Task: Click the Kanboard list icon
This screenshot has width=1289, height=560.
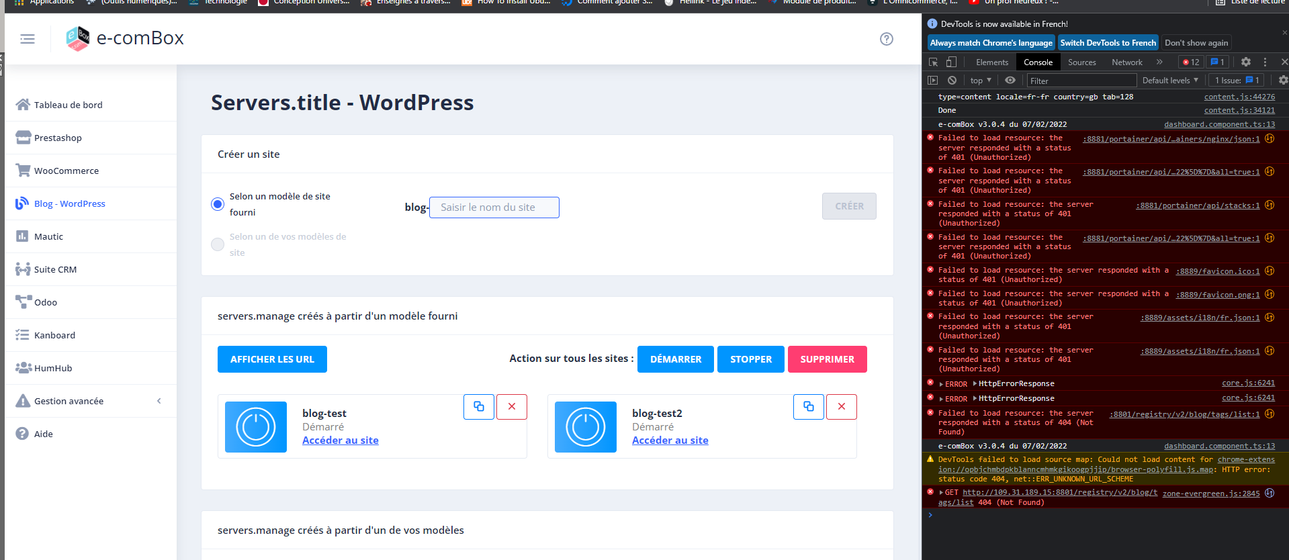Action: pos(23,334)
